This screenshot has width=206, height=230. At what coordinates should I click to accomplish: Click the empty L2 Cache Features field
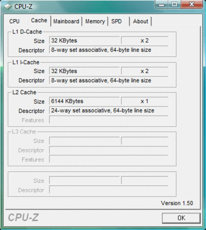pos(109,120)
